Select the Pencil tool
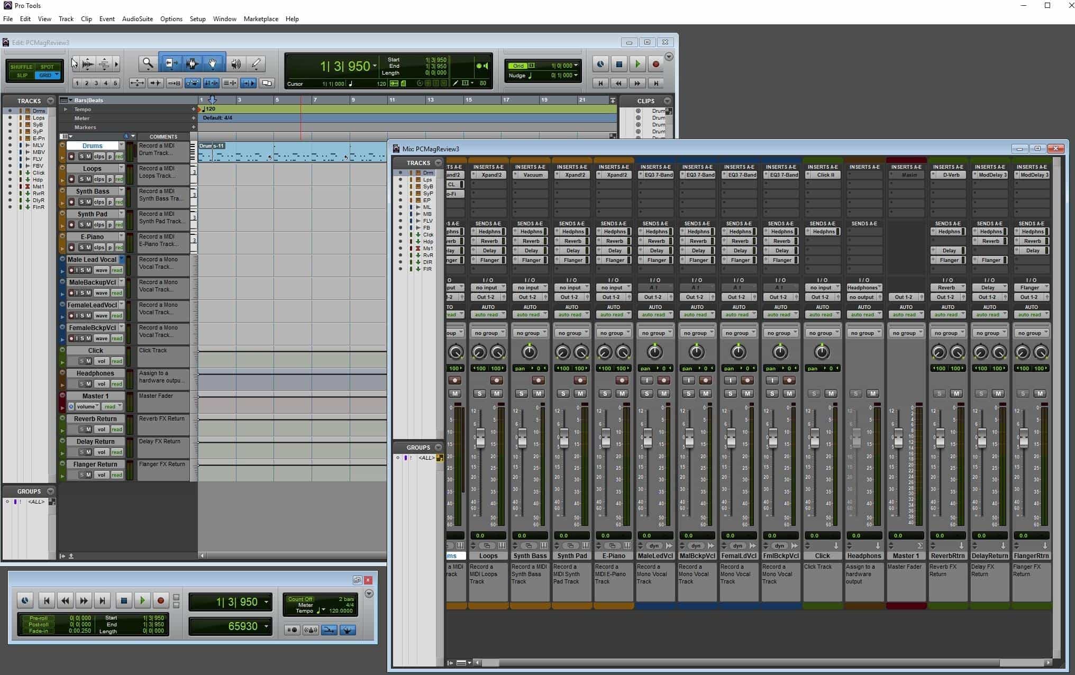The width and height of the screenshot is (1075, 675). 257,64
